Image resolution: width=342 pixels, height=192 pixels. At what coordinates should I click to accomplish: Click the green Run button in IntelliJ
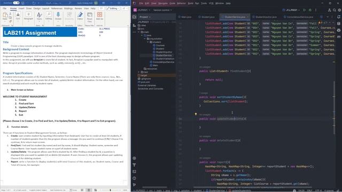[x=305, y=10]
